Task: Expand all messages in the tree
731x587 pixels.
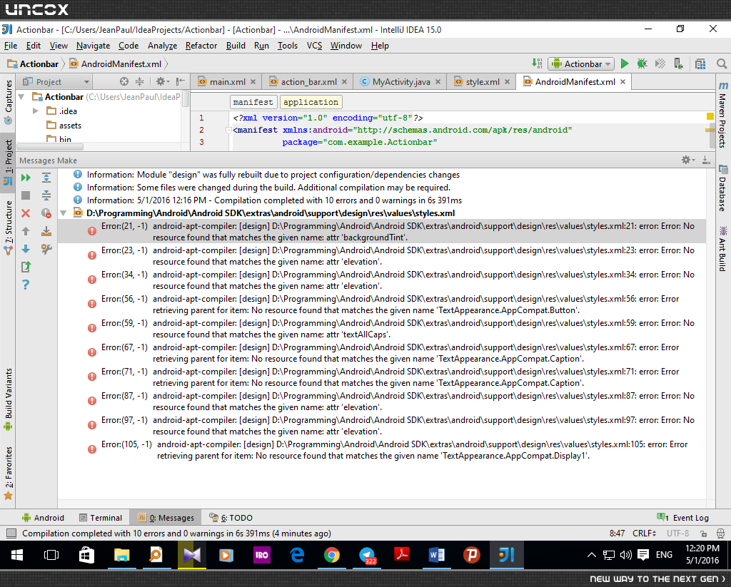Action: point(46,178)
